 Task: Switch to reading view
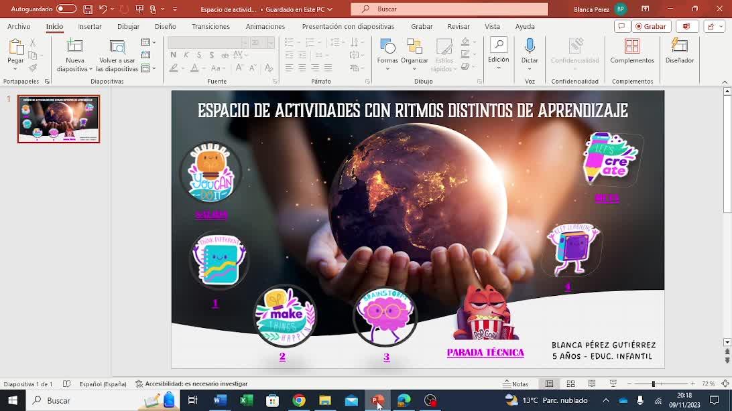[x=591, y=384]
